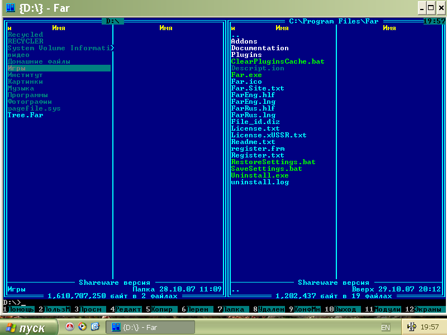Click the system tray network icon
This screenshot has width=447, height=335.
(x=411, y=327)
